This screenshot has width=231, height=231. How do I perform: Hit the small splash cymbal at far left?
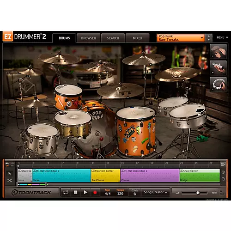coord(30,71)
